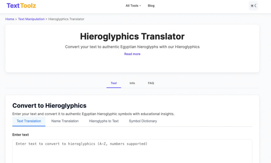Image resolution: width=271 pixels, height=163 pixels.
Task: Switch to Name Translation mode
Action: [65, 121]
